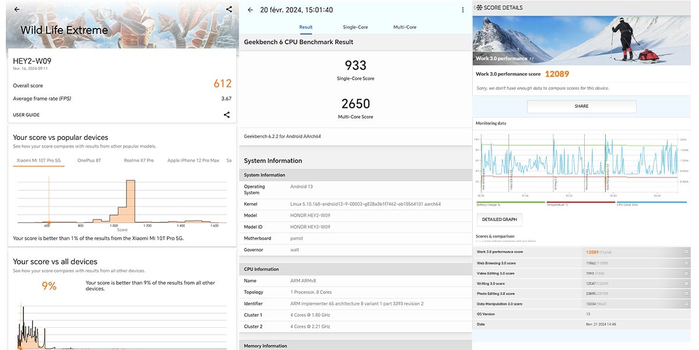Switch to the Multi-Core tab
The width and height of the screenshot is (699, 350).
(405, 27)
